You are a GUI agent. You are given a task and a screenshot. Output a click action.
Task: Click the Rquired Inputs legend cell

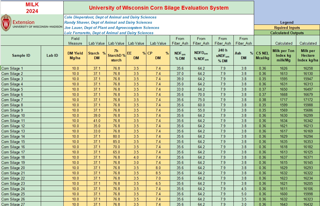pos(287,28)
